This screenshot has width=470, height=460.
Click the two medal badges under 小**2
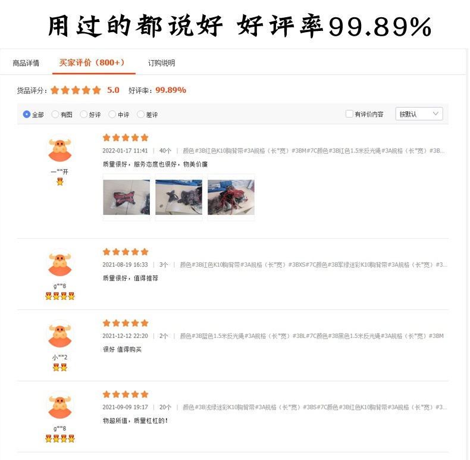point(60,367)
